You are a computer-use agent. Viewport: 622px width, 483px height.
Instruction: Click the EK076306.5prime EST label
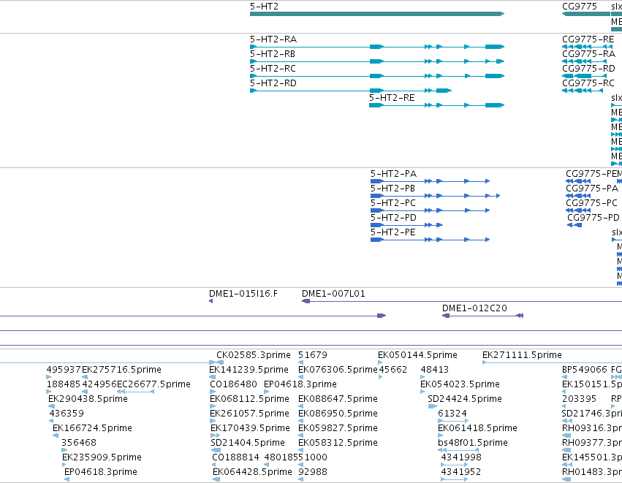click(338, 370)
